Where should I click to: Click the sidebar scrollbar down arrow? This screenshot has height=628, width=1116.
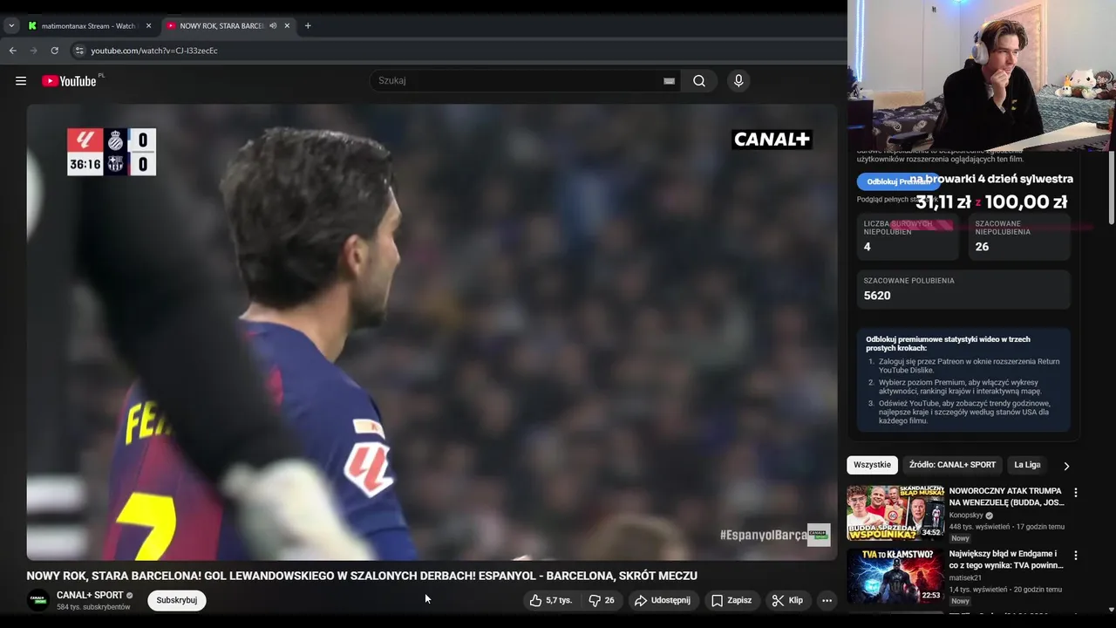(x=1111, y=610)
